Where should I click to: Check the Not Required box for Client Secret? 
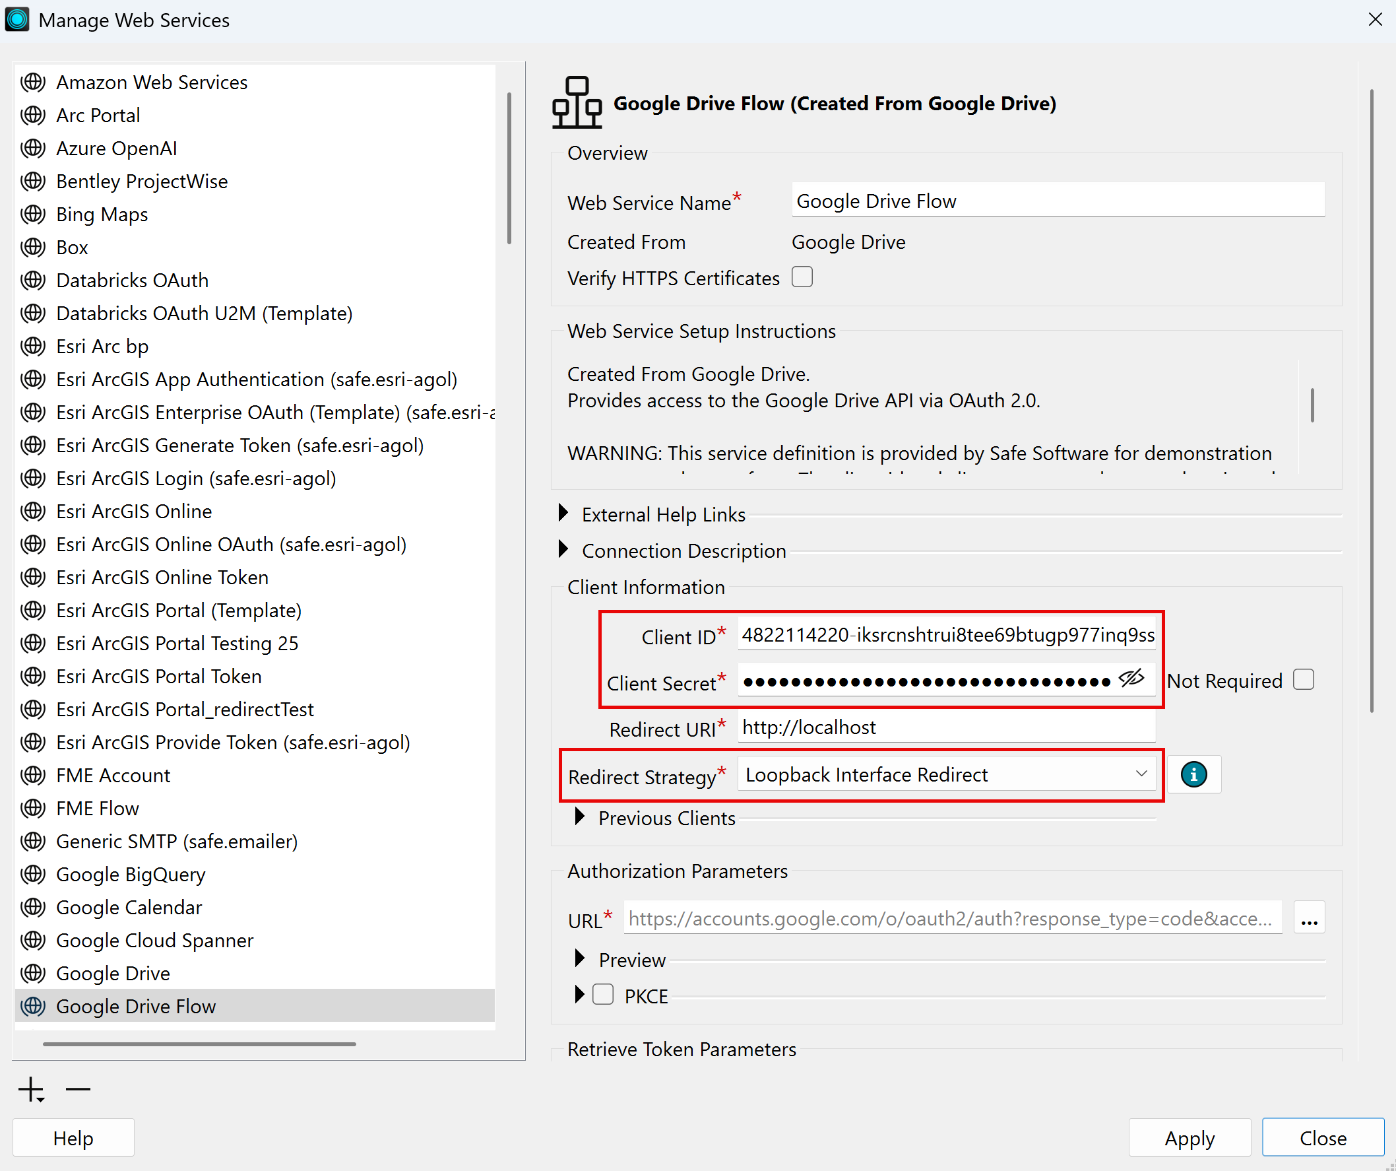pyautogui.click(x=1304, y=681)
